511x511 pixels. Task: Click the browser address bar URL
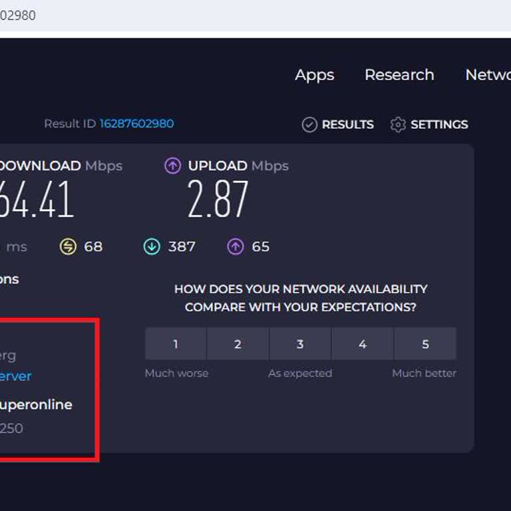pyautogui.click(x=17, y=15)
